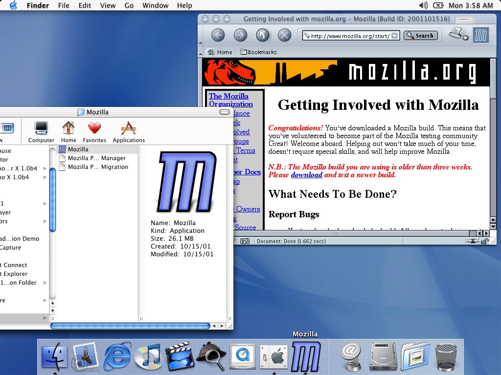
Task: Click the 'Source' link in Mozilla sidebar
Action: [245, 227]
